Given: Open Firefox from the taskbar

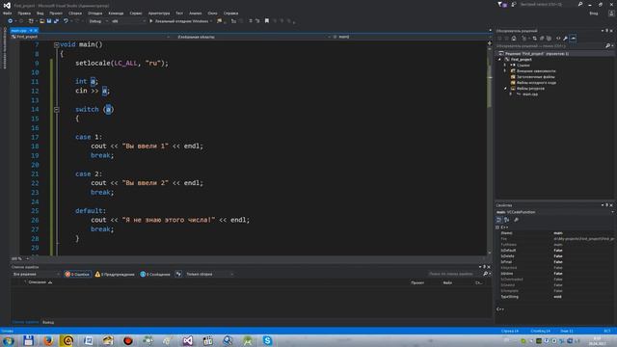Looking at the screenshot, I should [48, 340].
